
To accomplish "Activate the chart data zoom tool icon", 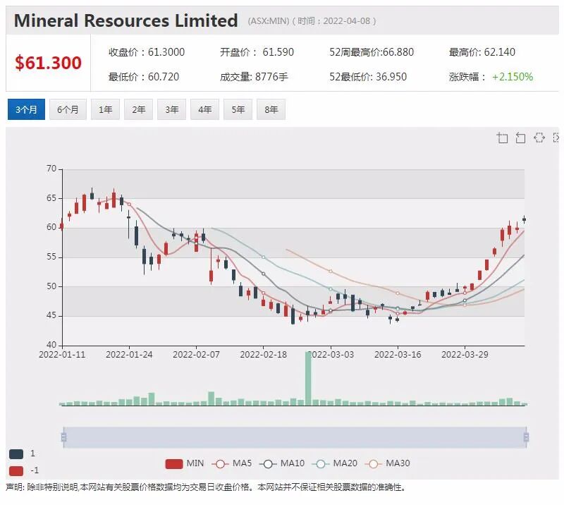I will click(502, 138).
